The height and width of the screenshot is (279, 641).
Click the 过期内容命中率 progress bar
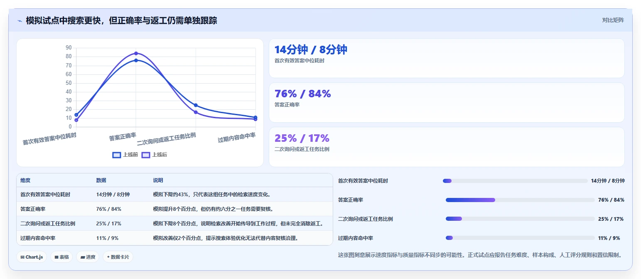[x=520, y=238]
